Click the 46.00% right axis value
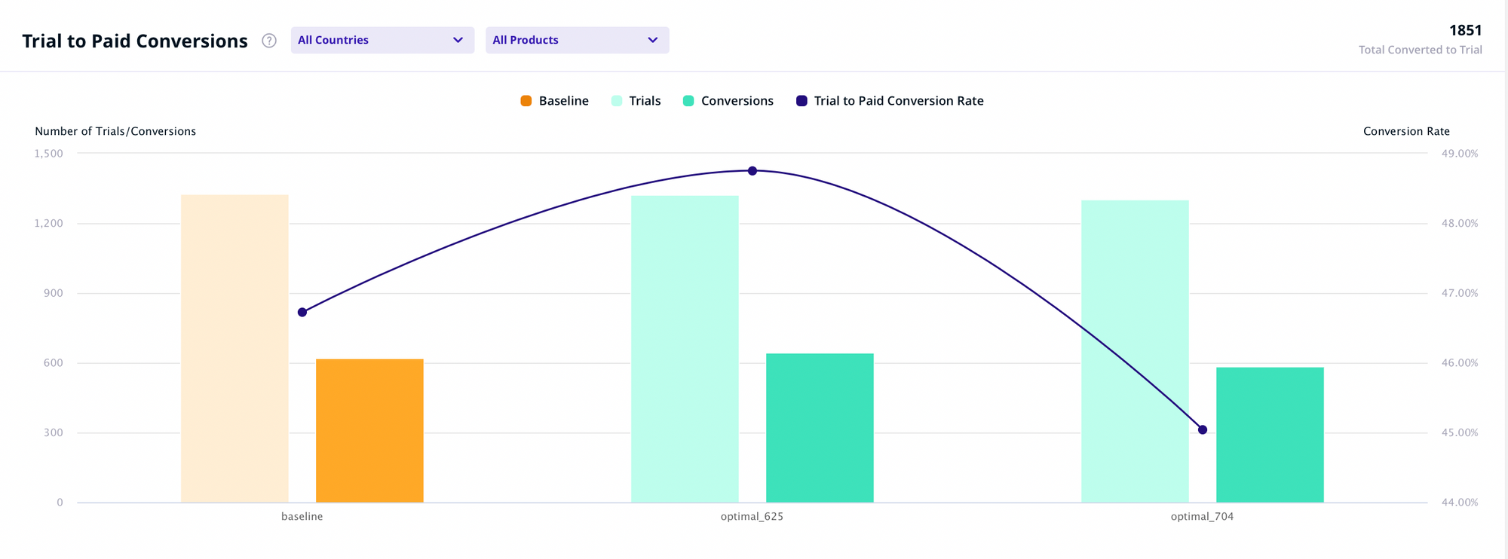Image resolution: width=1508 pixels, height=559 pixels. (1460, 363)
